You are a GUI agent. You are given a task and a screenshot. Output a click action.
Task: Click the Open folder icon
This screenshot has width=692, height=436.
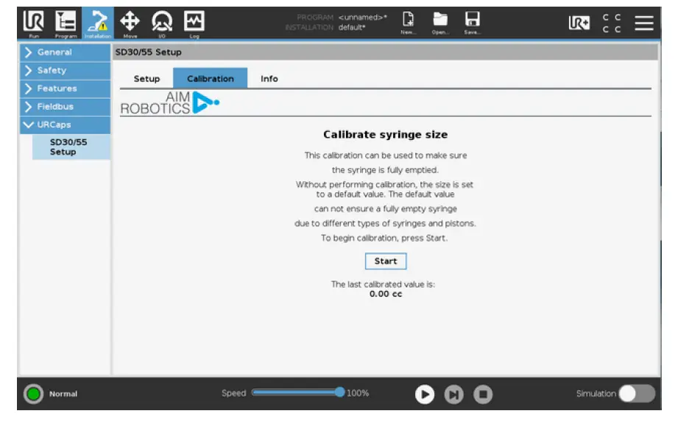440,23
